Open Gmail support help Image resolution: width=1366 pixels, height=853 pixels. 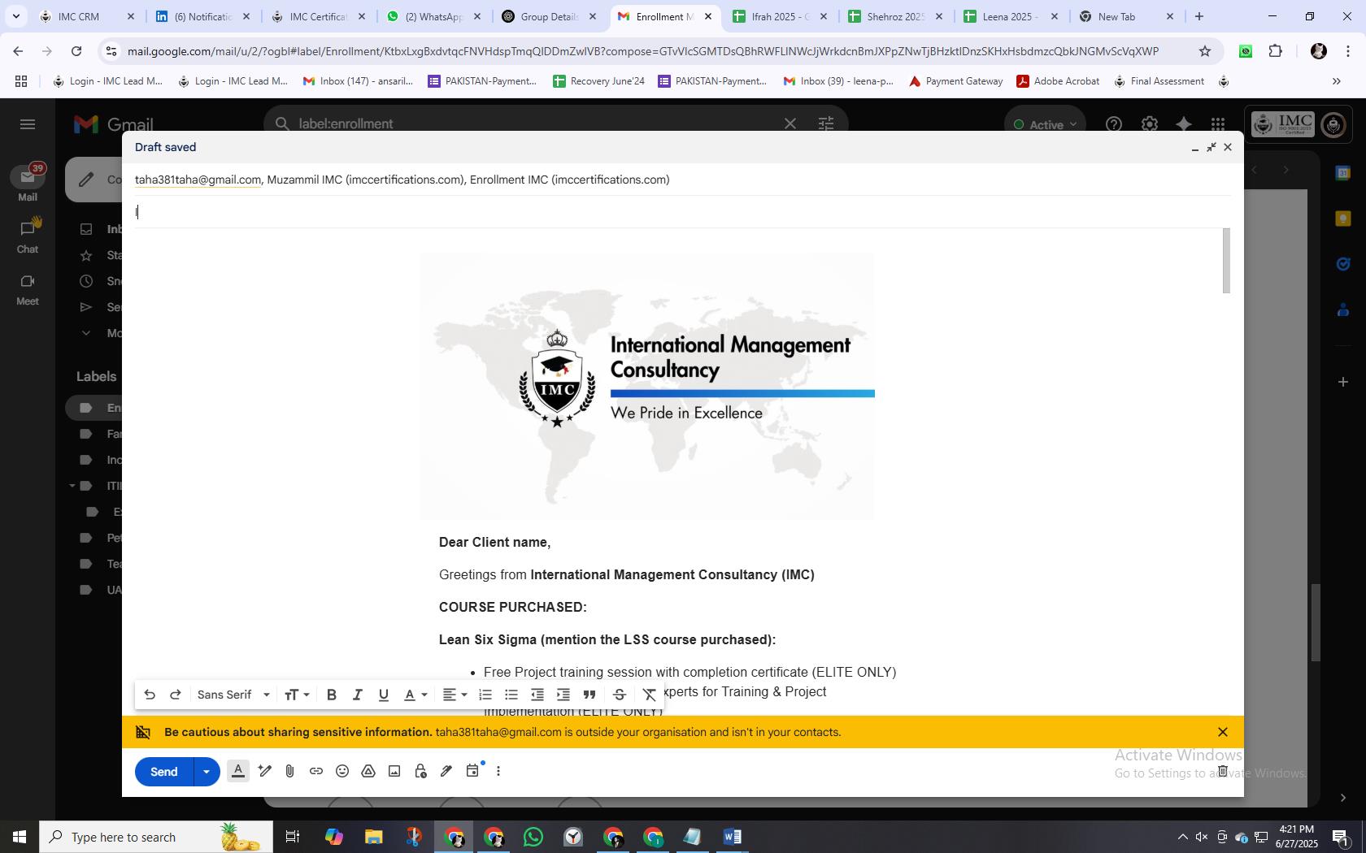[x=1114, y=124]
